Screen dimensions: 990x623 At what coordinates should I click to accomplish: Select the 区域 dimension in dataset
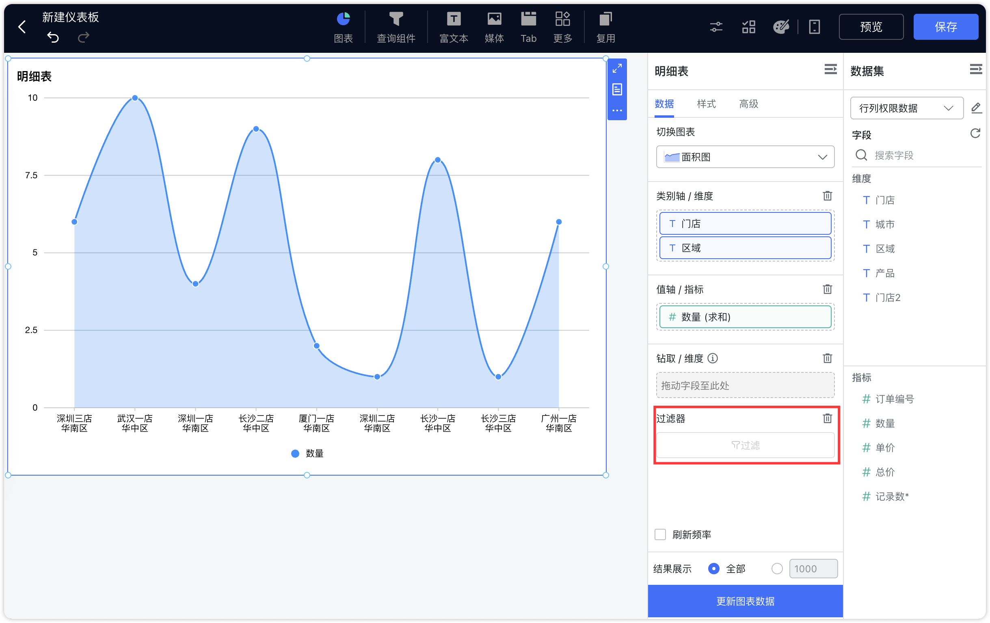pos(878,249)
